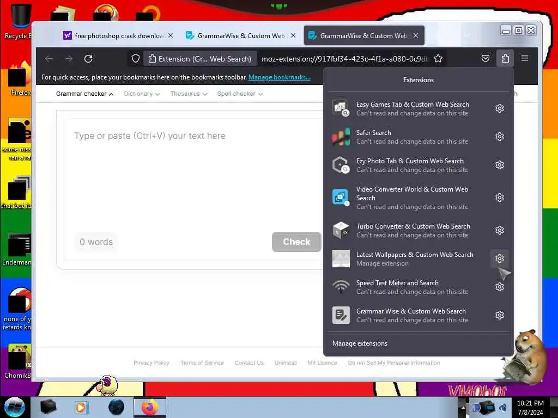Viewport: 558px width, 418px height.
Task: Click the Video Converter World extension icon
Action: [341, 198]
